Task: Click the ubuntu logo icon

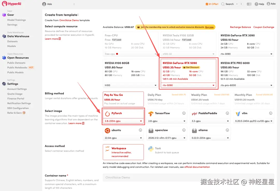Action: click(x=107, y=131)
